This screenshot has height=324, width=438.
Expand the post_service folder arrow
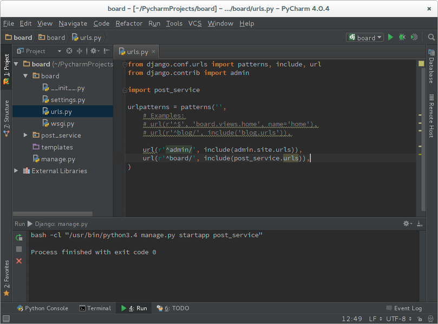(x=25, y=135)
